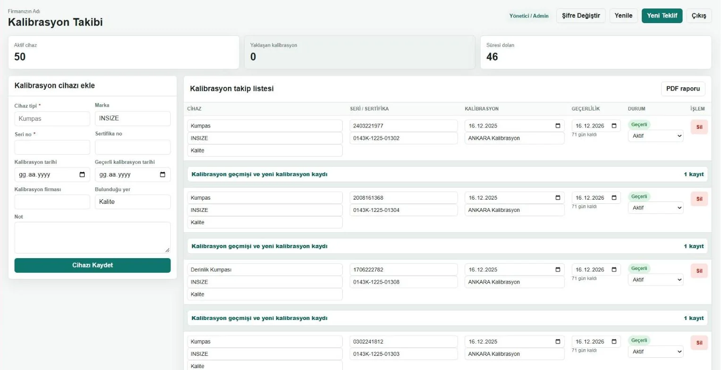
Task: Focus the Marka field containing INSIZE
Action: tap(133, 118)
